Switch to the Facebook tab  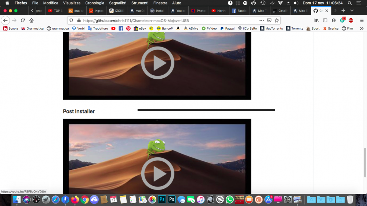239,11
